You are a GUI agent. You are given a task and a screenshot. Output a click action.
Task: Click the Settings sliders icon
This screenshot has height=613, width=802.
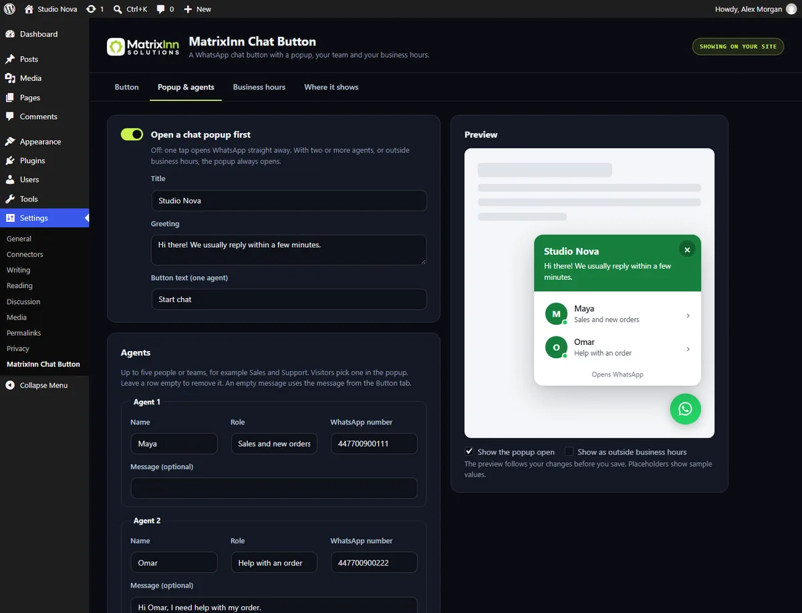pos(10,218)
